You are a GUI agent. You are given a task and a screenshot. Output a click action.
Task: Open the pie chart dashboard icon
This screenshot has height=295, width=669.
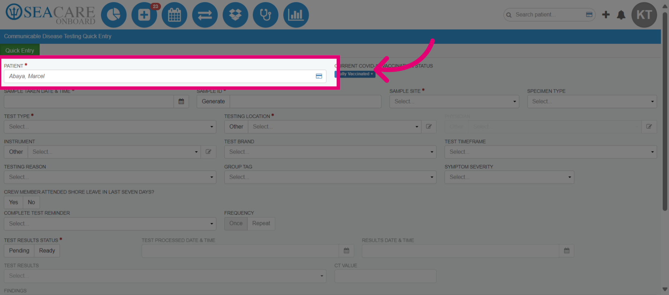(114, 15)
